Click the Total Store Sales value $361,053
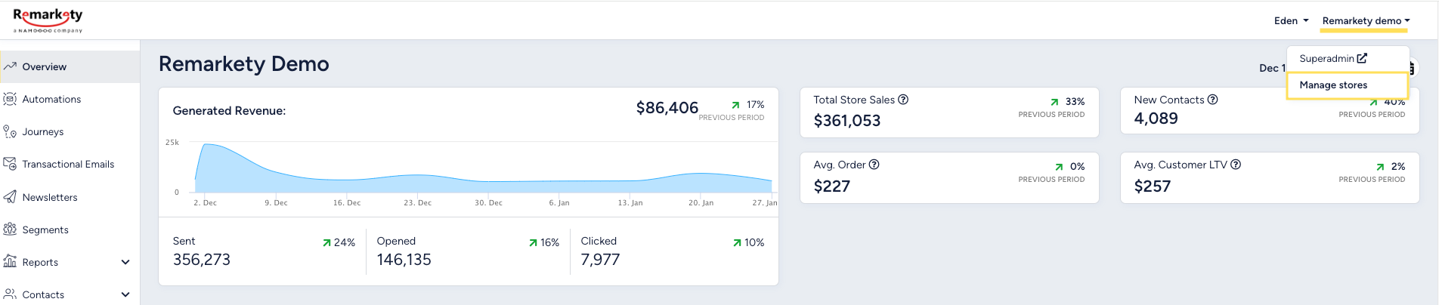Image resolution: width=1439 pixels, height=305 pixels. pyautogui.click(x=847, y=121)
